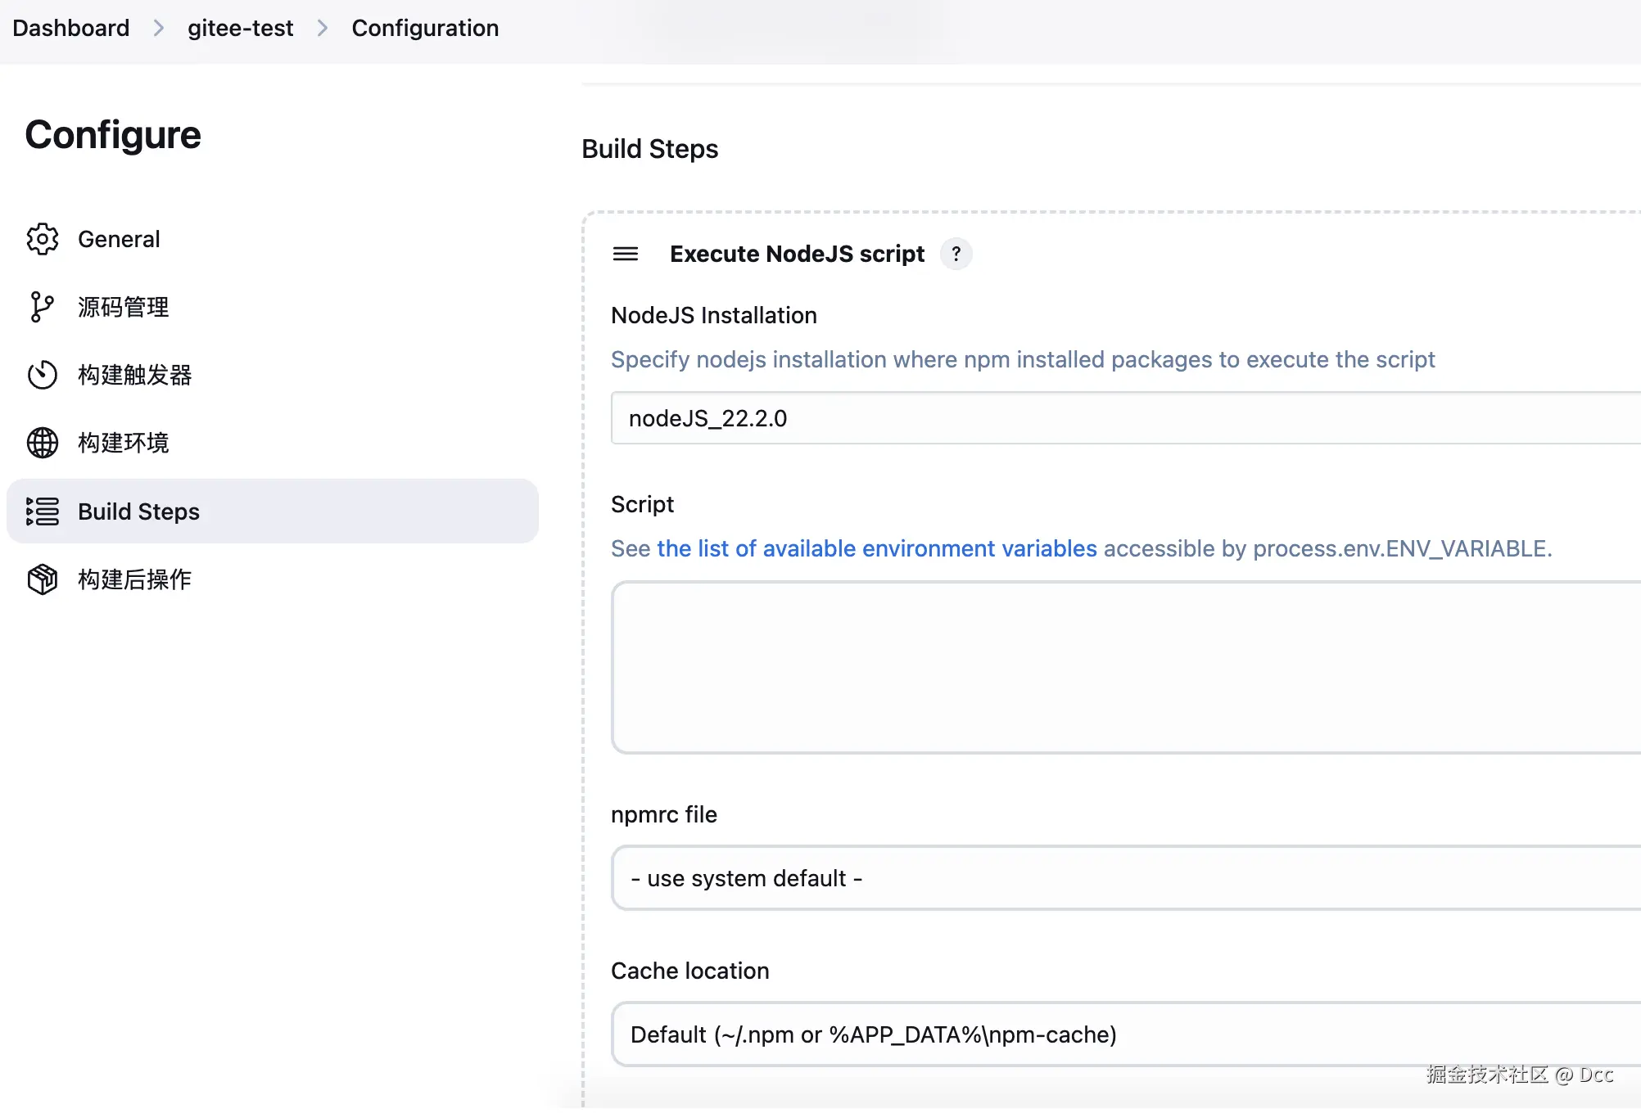
Task: Select 构建触发器 in sidebar
Action: point(134,375)
